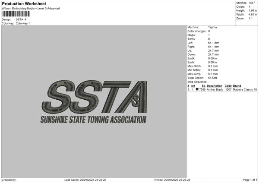Click the 'SUNSHINE STATE TOWING ASSOCIATION' stitched text

pyautogui.click(x=94, y=120)
